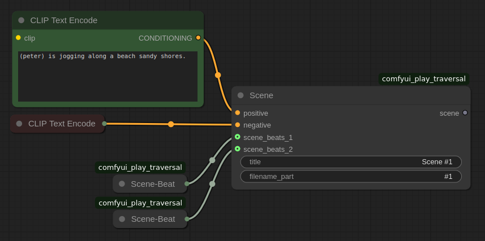Click the scene output label

click(449, 113)
